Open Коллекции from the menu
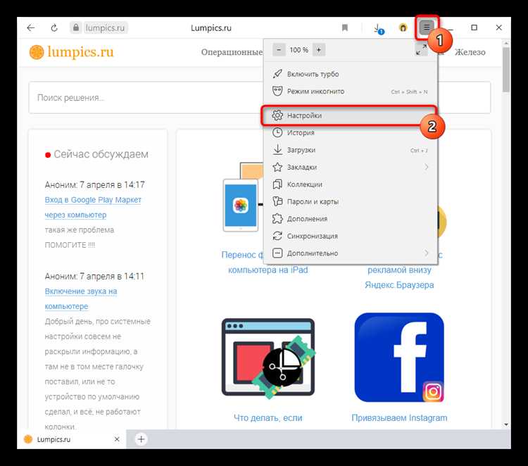The height and width of the screenshot is (466, 528). pyautogui.click(x=350, y=184)
